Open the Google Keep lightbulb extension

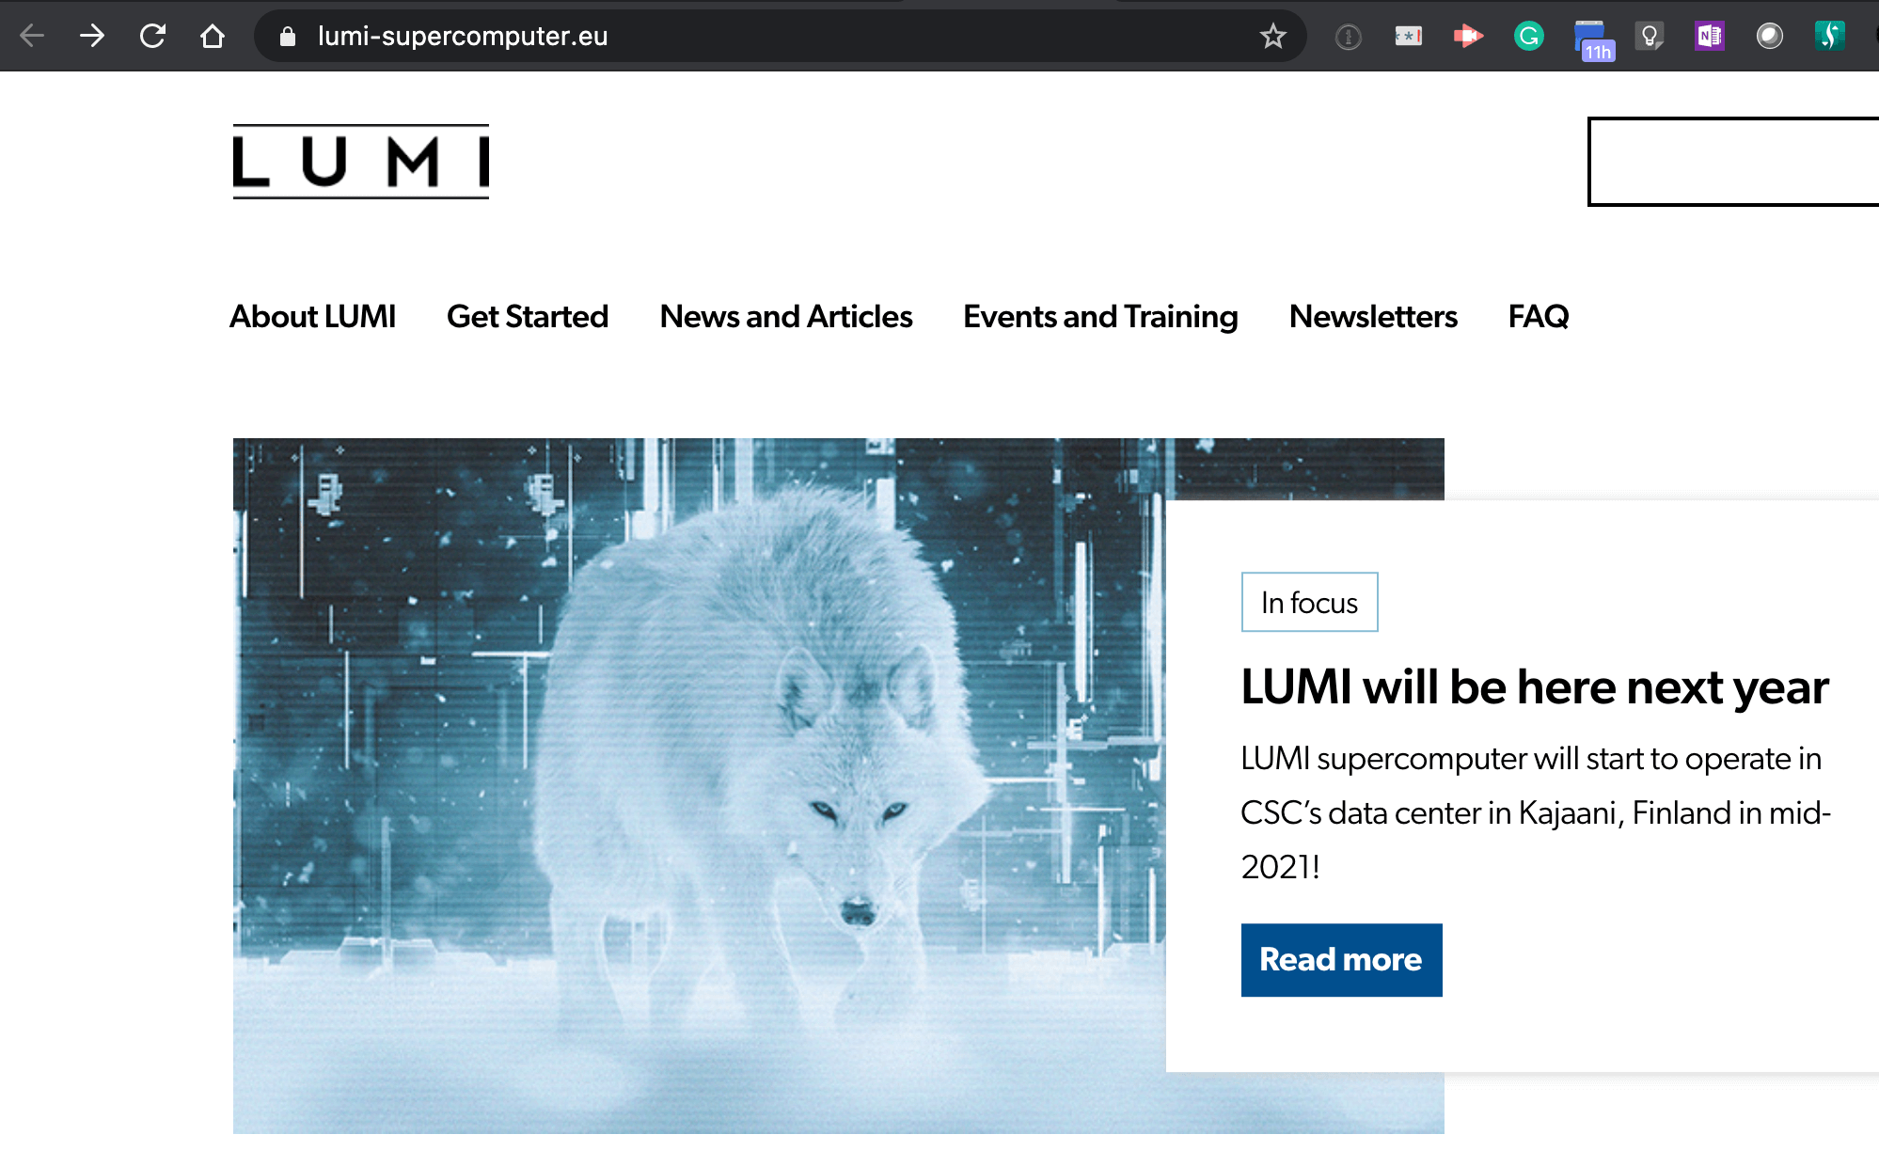[x=1649, y=36]
